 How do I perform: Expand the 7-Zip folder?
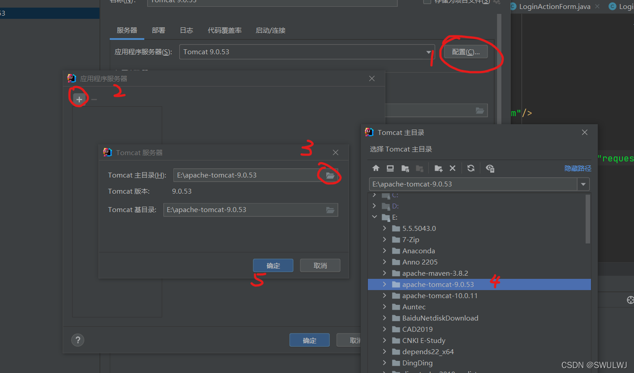384,240
